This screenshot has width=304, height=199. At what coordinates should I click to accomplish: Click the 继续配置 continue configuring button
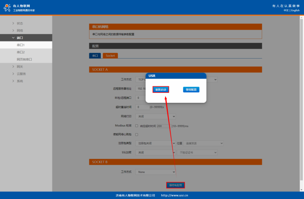(191, 90)
